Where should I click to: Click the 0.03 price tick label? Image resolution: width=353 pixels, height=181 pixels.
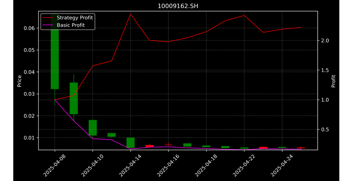click(30, 94)
